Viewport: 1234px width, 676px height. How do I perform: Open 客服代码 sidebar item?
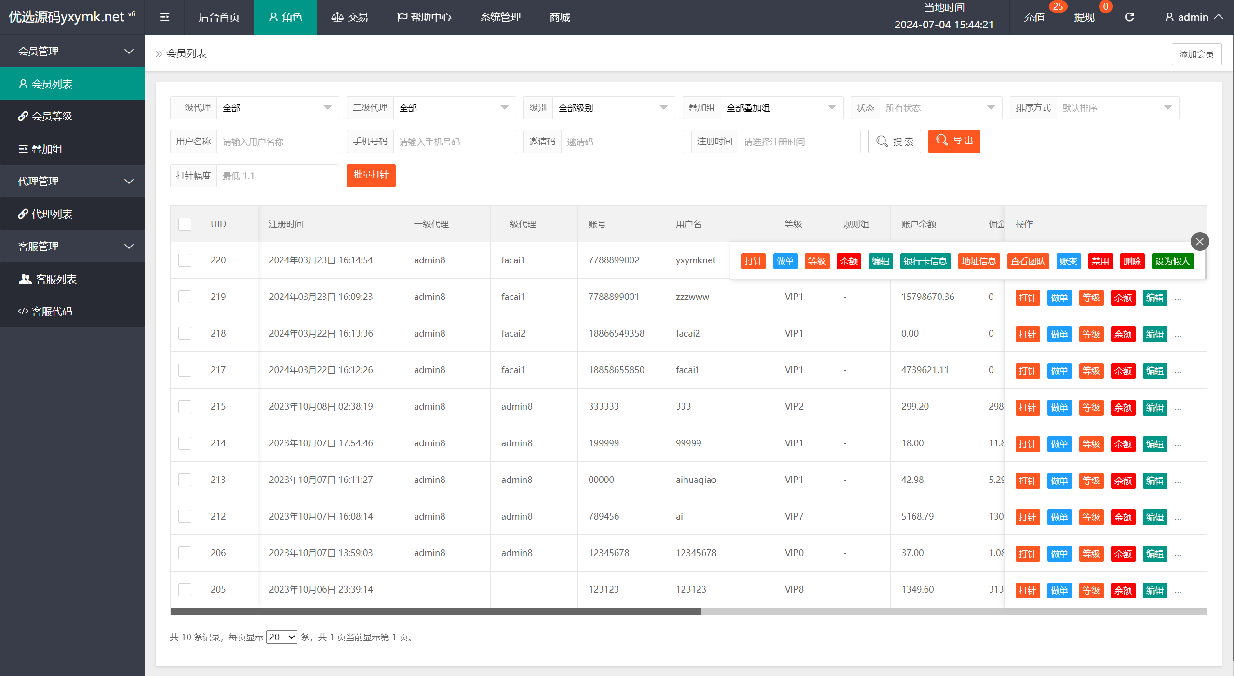point(52,312)
